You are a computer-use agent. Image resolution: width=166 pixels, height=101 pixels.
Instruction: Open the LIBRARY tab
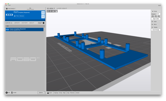(x=17, y=23)
